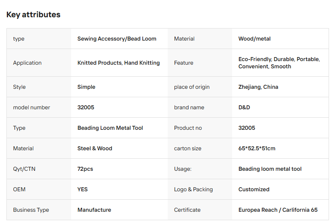Select the Sewing Accessory/Bead Loom value
331x221 pixels.
pyautogui.click(x=117, y=39)
